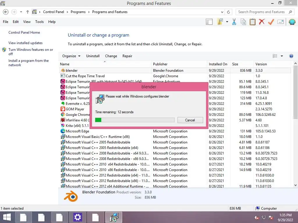Click the blender install progress bar
Image resolution: width=298 pixels, height=223 pixels.
coord(135,120)
